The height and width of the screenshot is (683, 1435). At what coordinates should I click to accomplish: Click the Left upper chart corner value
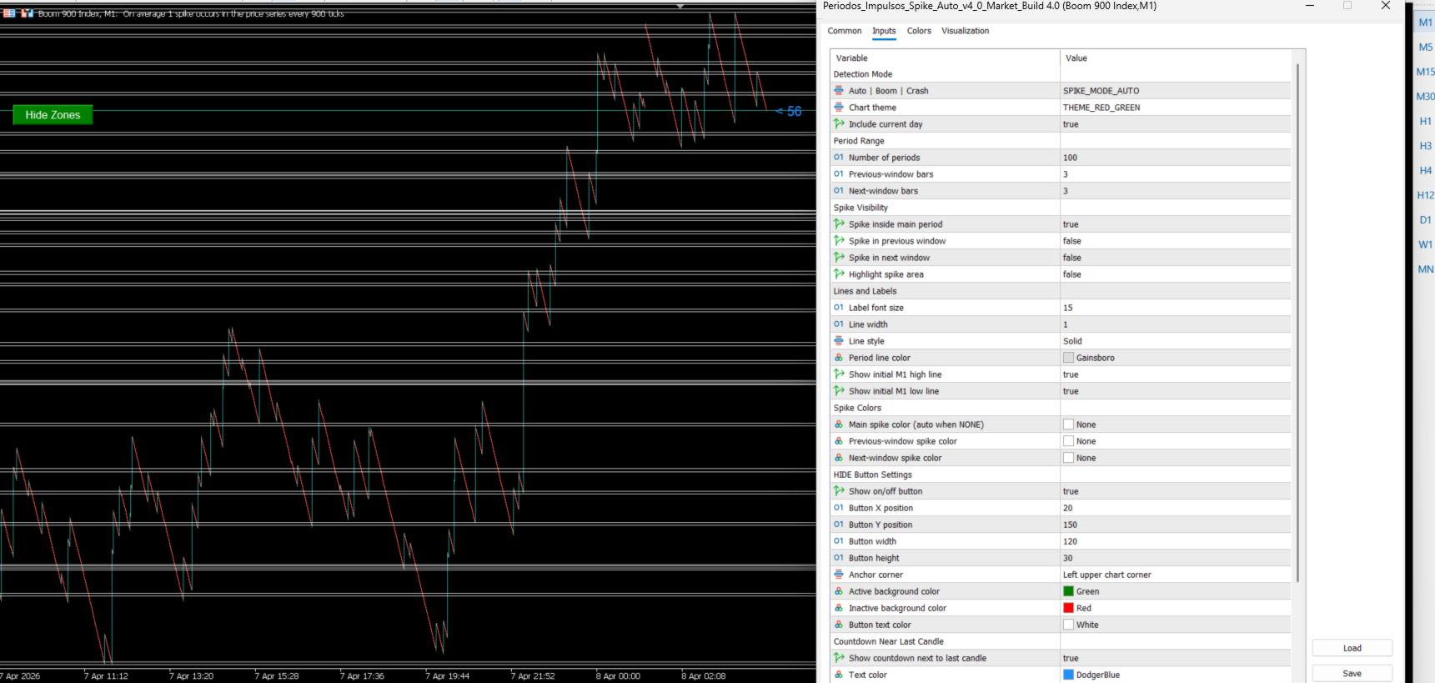(1106, 575)
